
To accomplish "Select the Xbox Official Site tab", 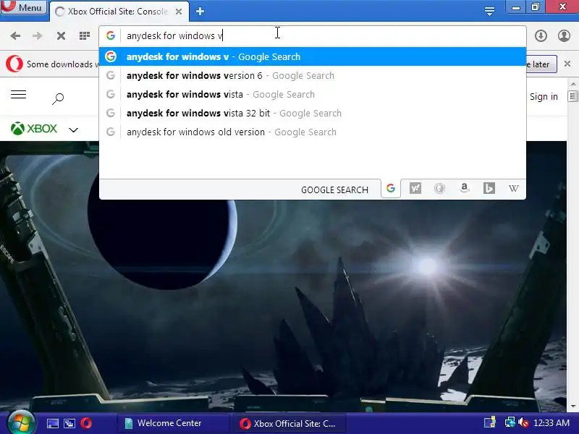I will point(118,12).
